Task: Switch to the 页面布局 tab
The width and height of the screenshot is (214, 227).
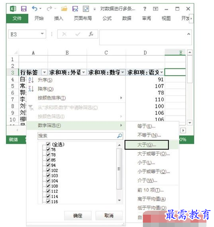Action: 83,18
